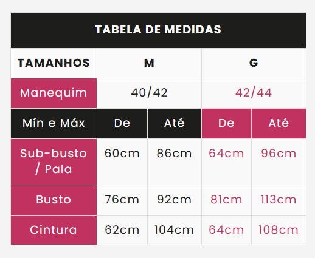Viewport: 315px width, 258px height.
Task: Select the Manequim row label
Action: (x=54, y=93)
